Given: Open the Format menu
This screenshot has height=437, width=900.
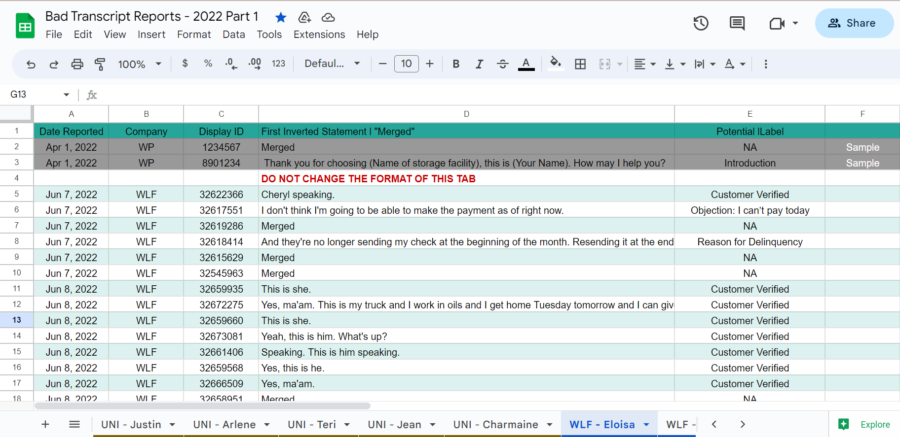Looking at the screenshot, I should 194,34.
